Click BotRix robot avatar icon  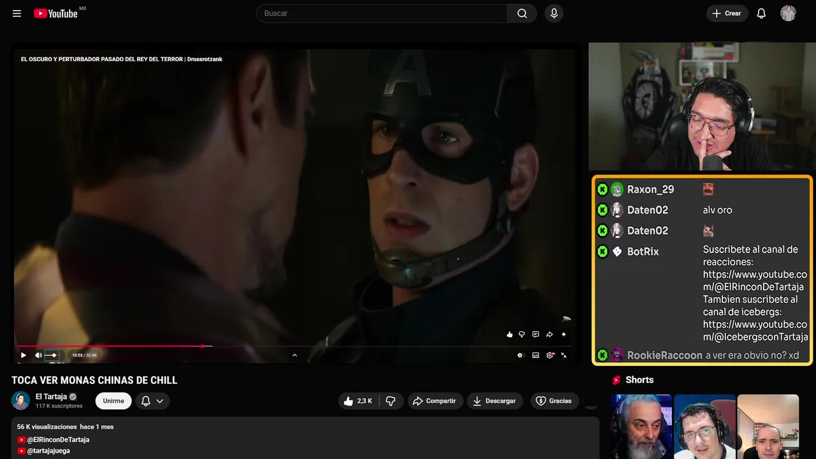tap(617, 251)
